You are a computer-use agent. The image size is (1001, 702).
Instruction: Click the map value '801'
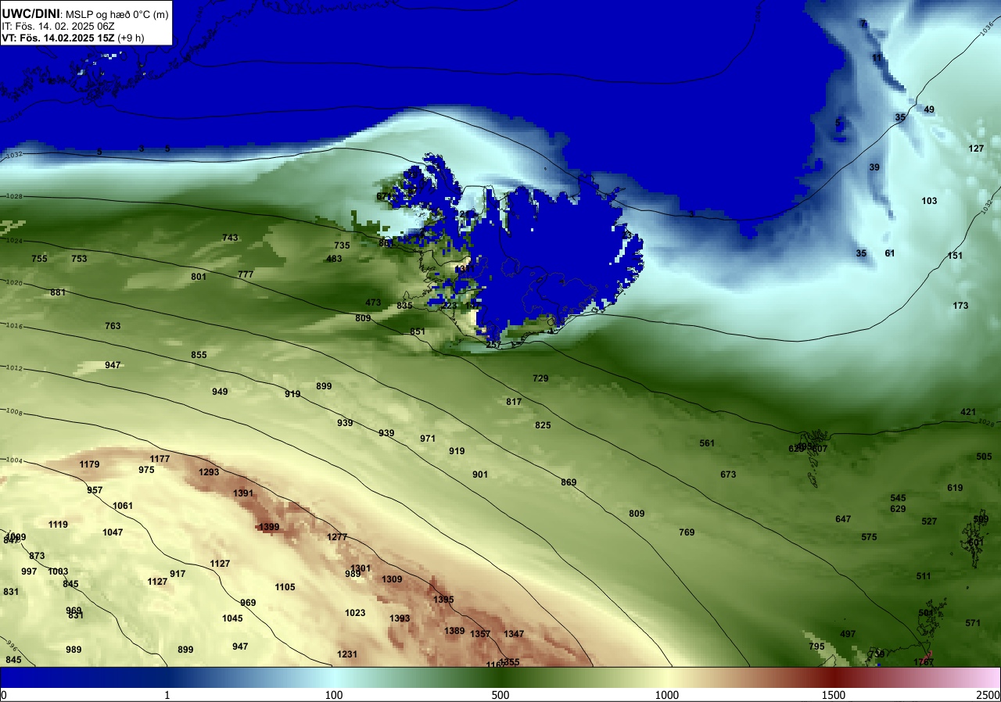coord(199,277)
